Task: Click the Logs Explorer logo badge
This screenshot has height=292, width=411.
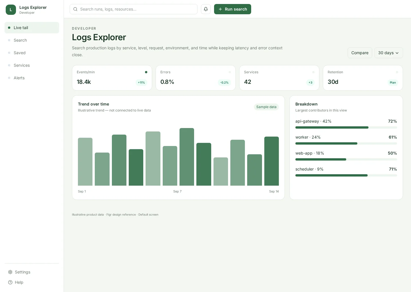Action: 11,10
